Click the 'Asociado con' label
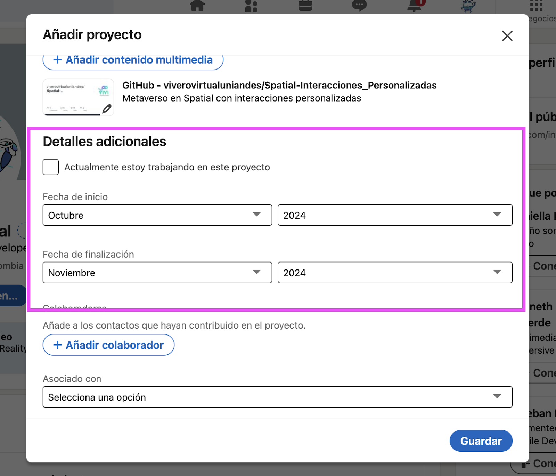This screenshot has width=556, height=476. pos(72,379)
